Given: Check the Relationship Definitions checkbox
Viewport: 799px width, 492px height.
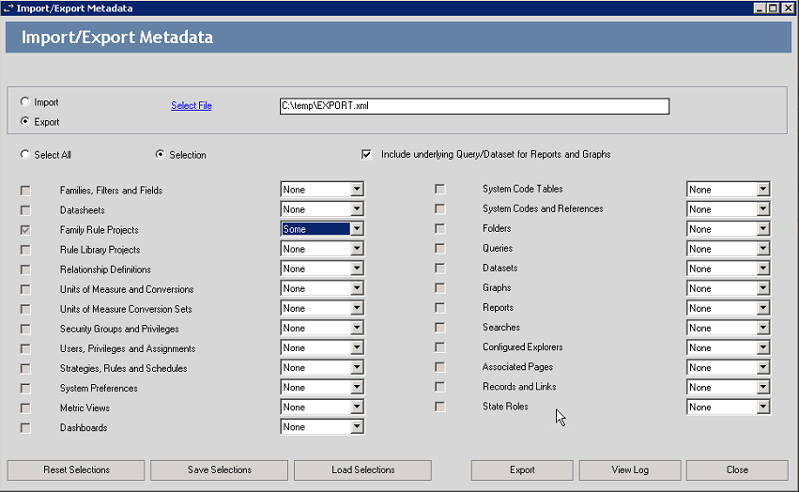Looking at the screenshot, I should pos(25,269).
